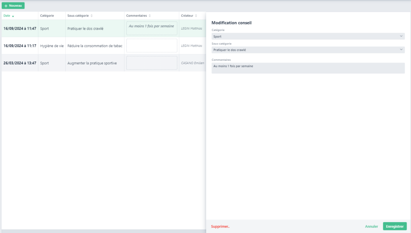
Task: Click the CASANO Emilien creator cell
Action: [x=193, y=63]
